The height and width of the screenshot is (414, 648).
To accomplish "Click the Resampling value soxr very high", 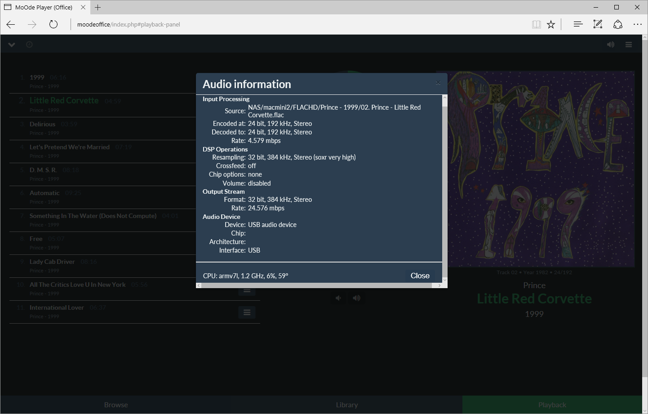I will click(302, 157).
